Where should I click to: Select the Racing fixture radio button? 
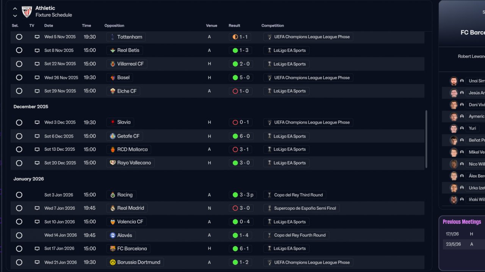tap(19, 195)
